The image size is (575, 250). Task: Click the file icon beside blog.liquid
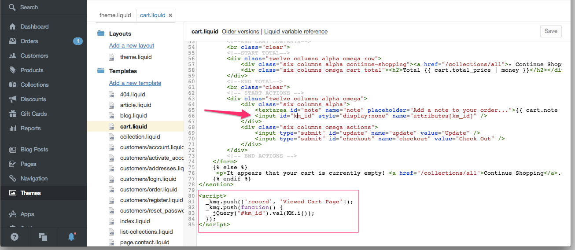click(x=111, y=116)
